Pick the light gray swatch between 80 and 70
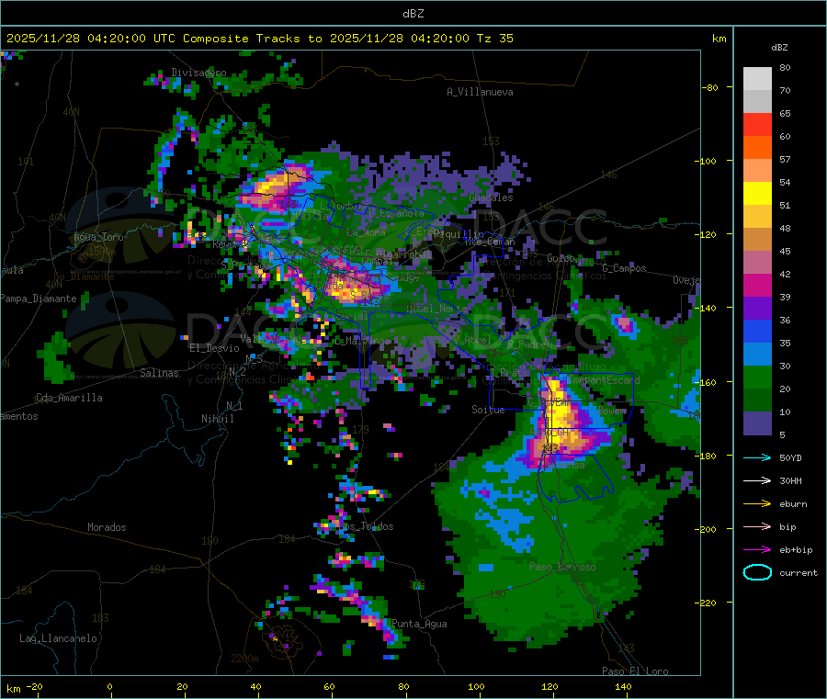The width and height of the screenshot is (827, 699). [x=757, y=79]
